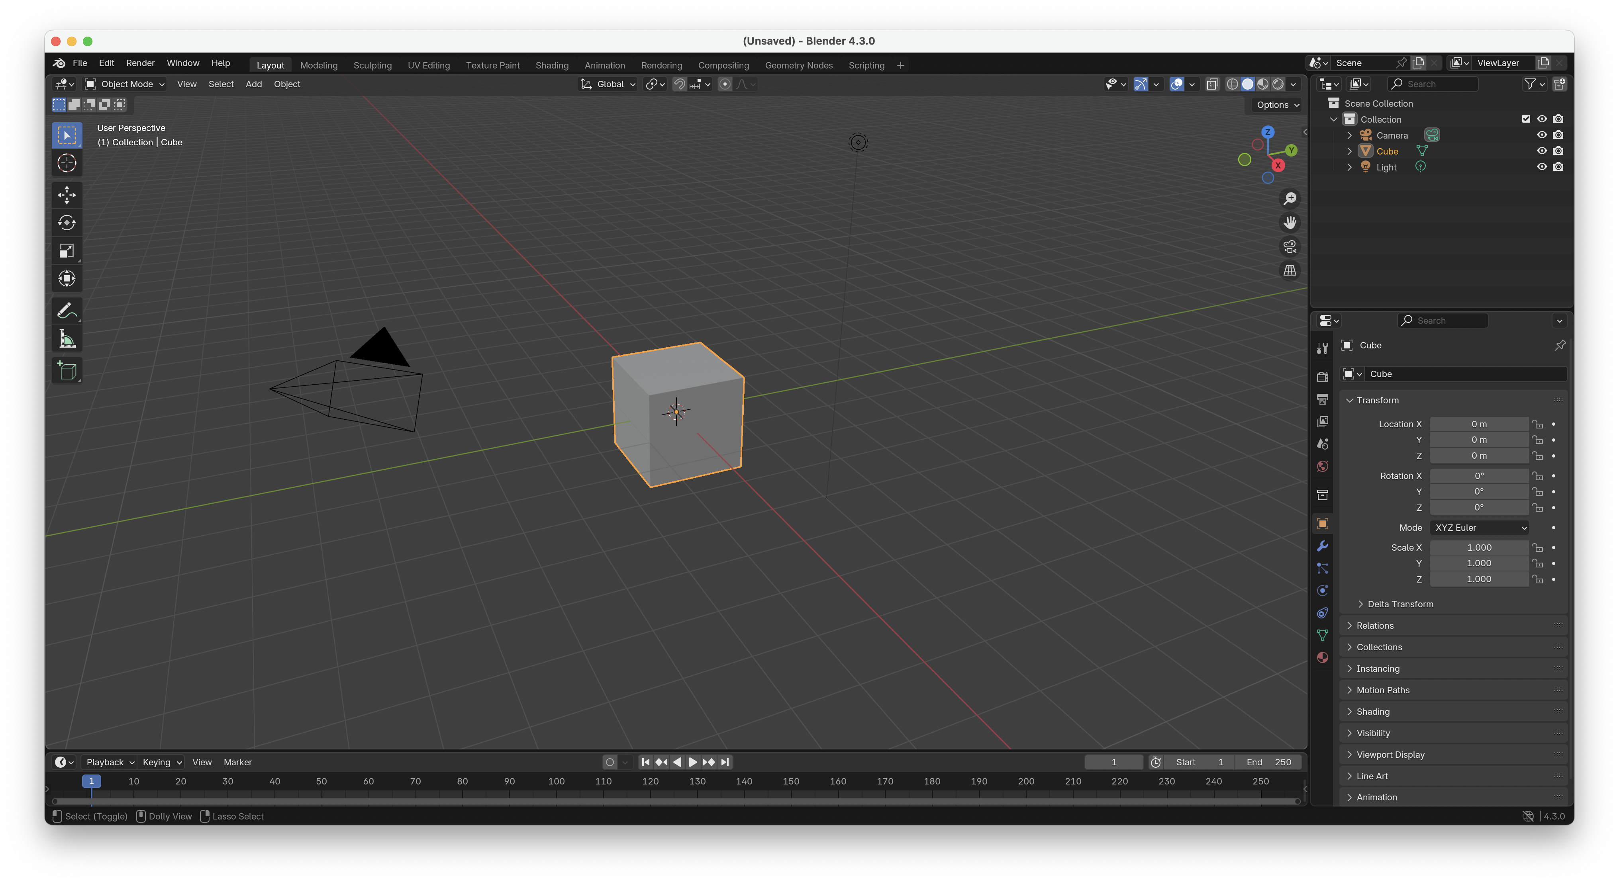Screen dimensions: 1619x884
Task: Open the Object Data mesh tab
Action: 1322,635
